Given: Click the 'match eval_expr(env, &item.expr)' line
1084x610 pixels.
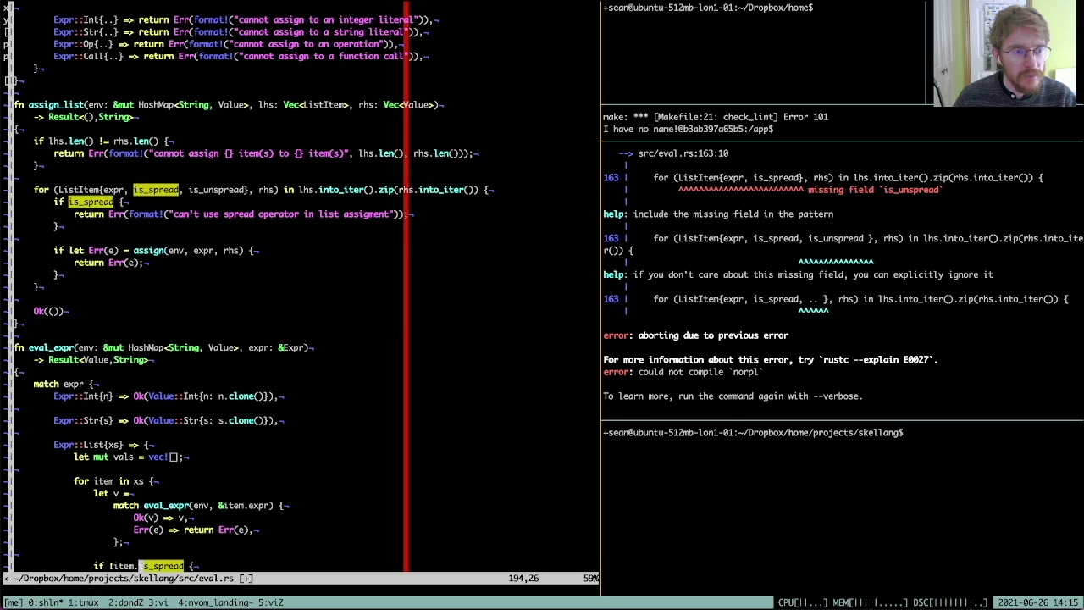Looking at the screenshot, I should [201, 506].
